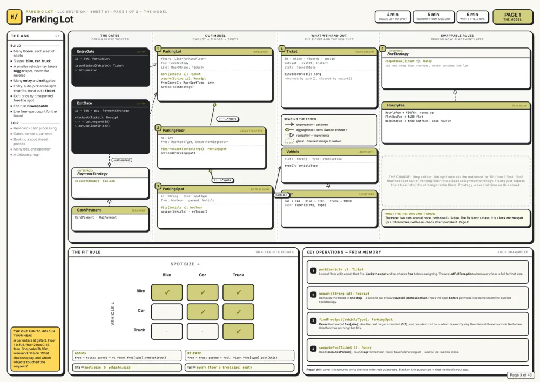Image resolution: width=540 pixels, height=382 pixels.
Task: Click the EntryGate class header
Action: click(x=111, y=51)
